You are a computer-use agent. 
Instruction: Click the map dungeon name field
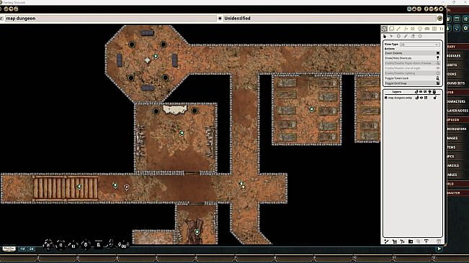(x=110, y=19)
